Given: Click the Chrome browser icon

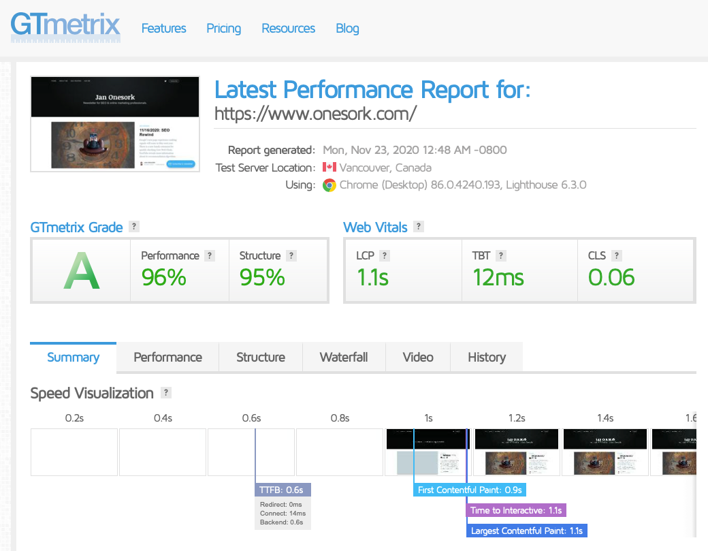Looking at the screenshot, I should (x=329, y=185).
